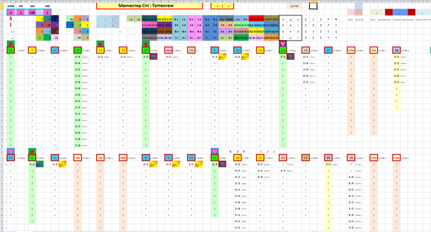Click the empty cell with the black selection border
Image resolution: width=431 pixels, height=232 pixels.
313,6
